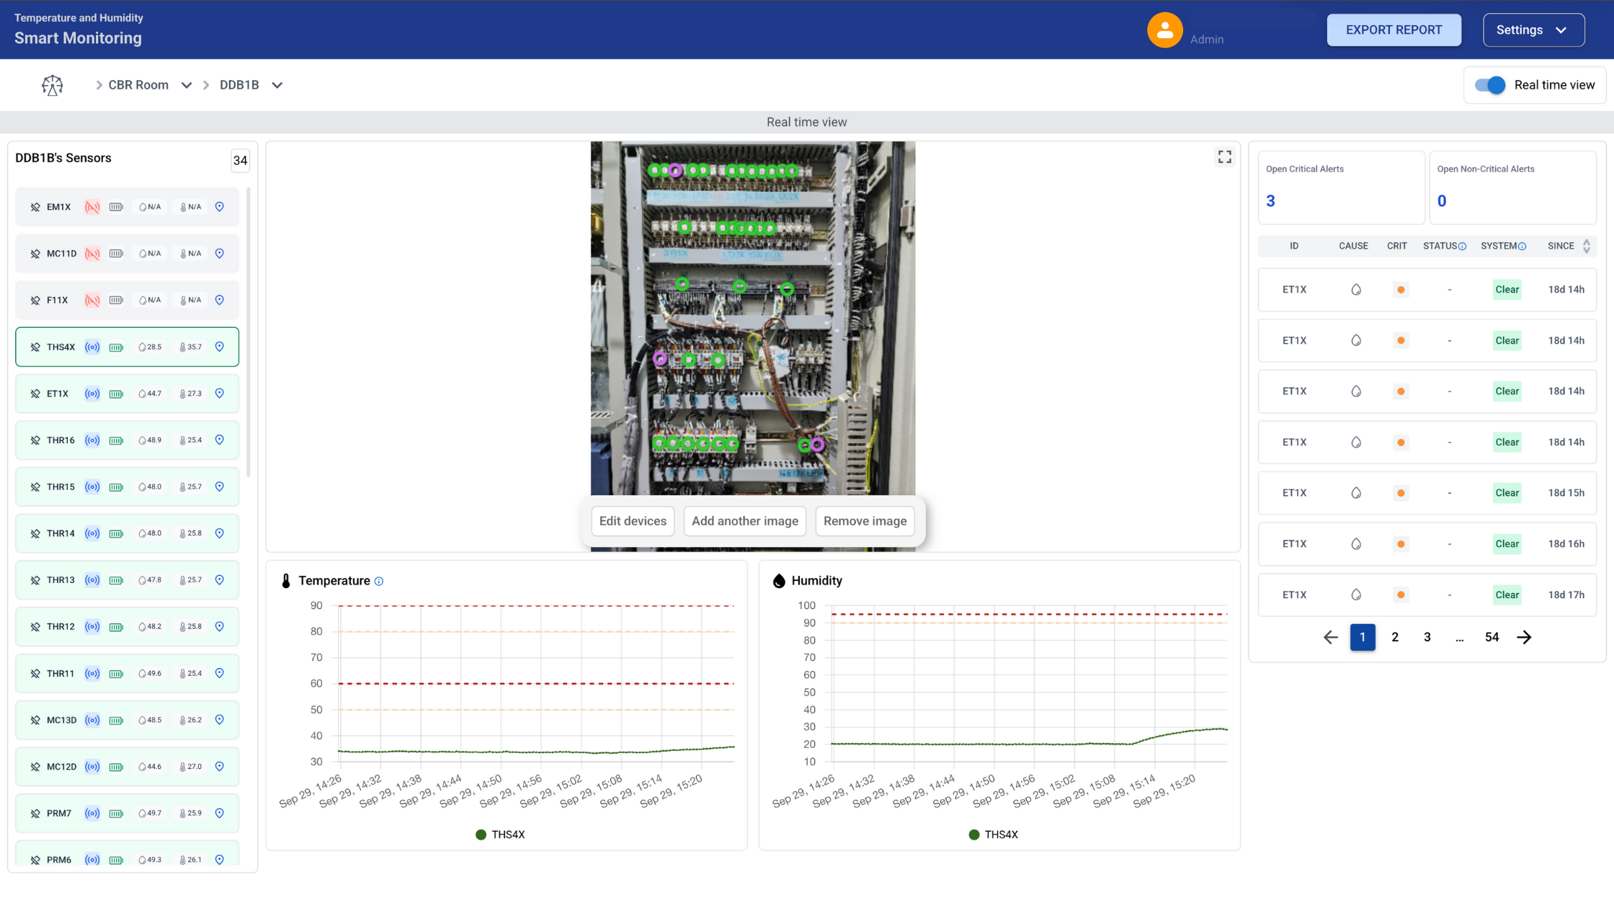Sort alerts by SINCE column arrows

click(x=1587, y=246)
